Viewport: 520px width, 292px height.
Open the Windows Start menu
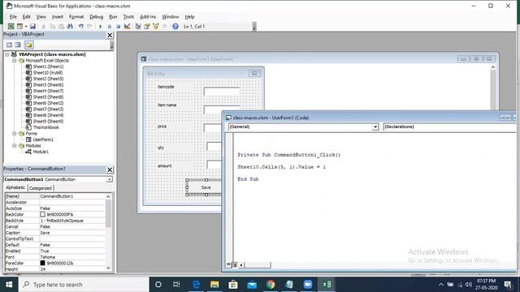click(9, 285)
